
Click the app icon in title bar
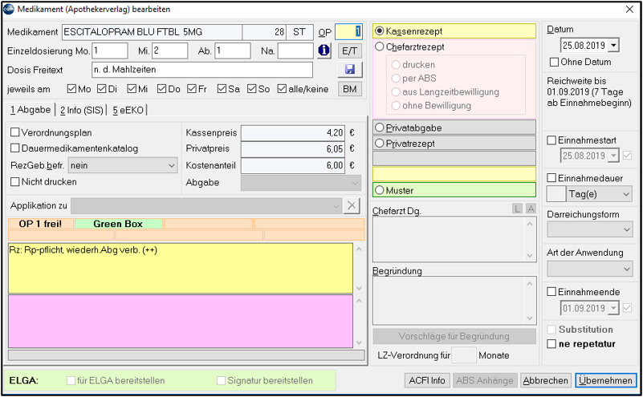pyautogui.click(x=8, y=10)
